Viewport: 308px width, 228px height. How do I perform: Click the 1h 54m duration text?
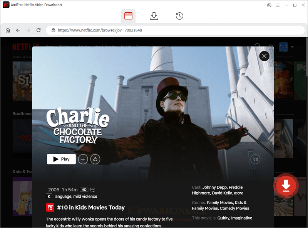70,190
